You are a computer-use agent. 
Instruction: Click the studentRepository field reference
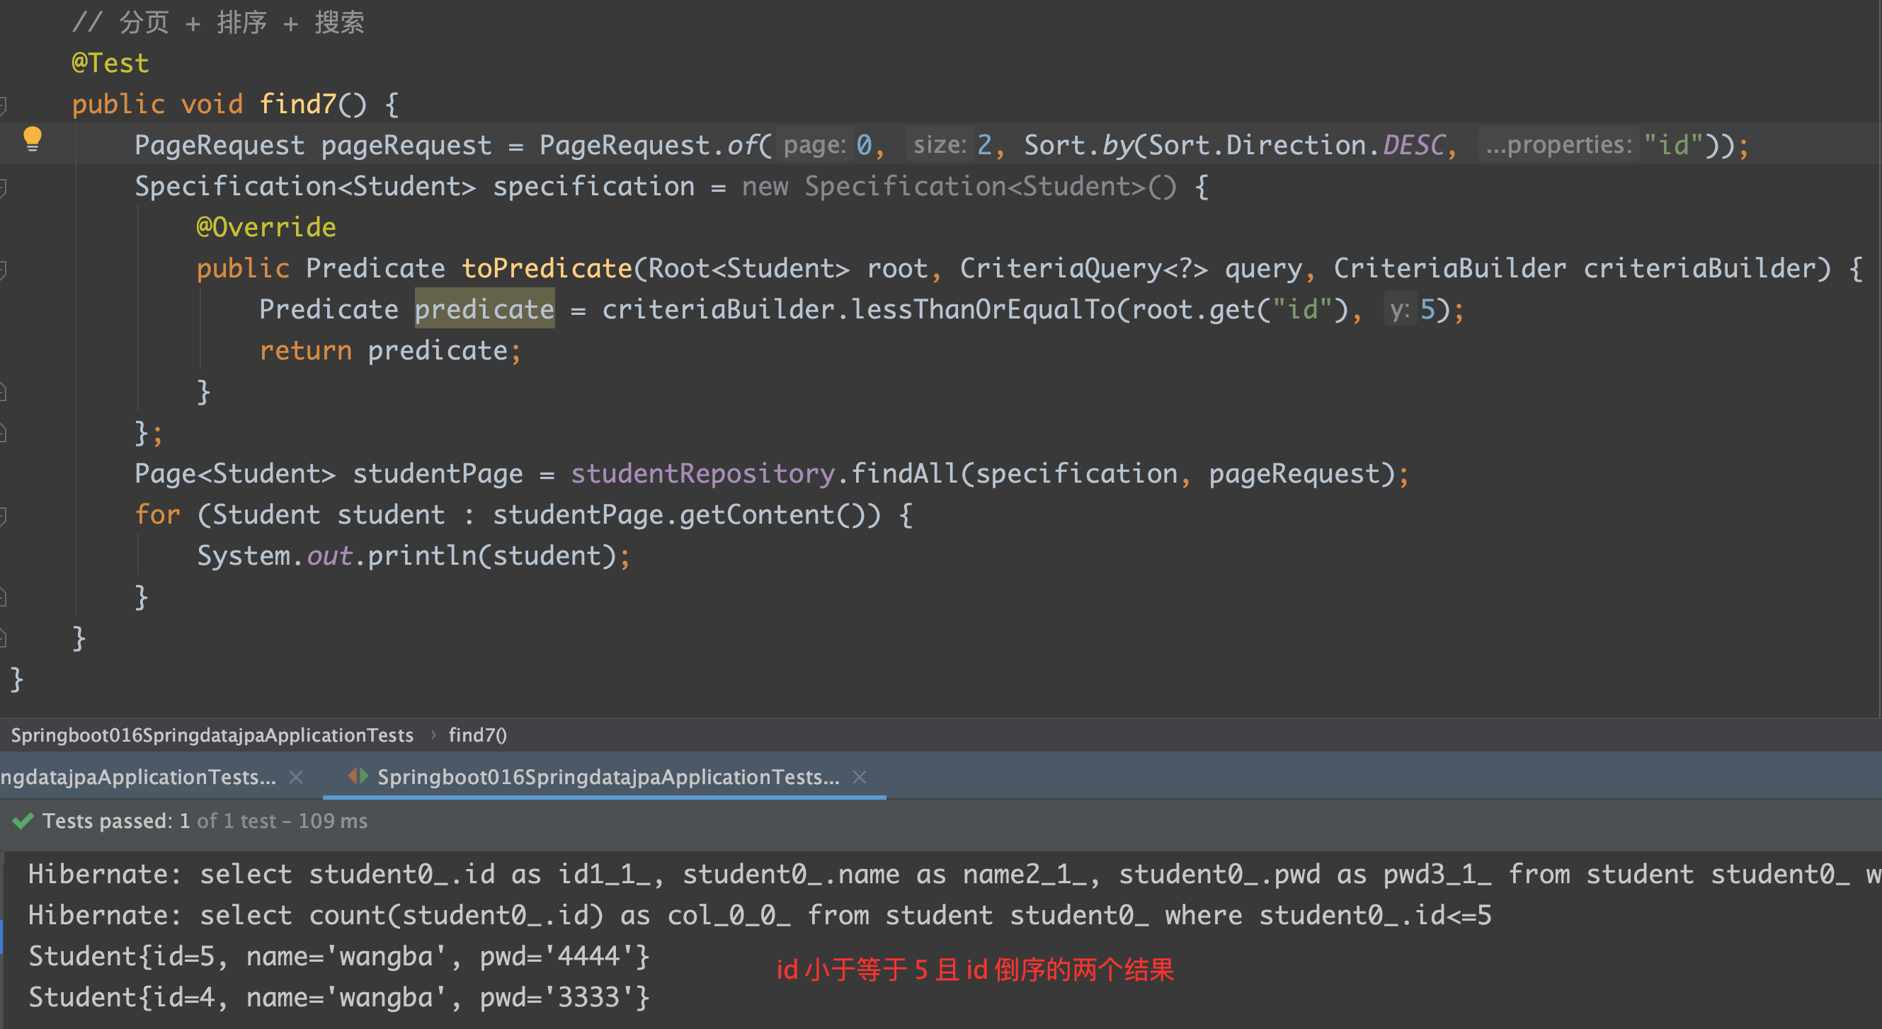(702, 473)
